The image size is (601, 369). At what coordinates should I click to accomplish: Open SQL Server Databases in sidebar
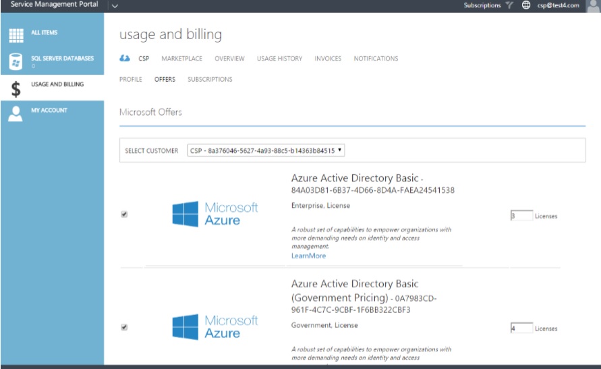pos(52,61)
